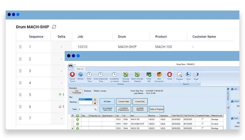
Task: Click the green start icon for job 10315
Action: coord(77,124)
